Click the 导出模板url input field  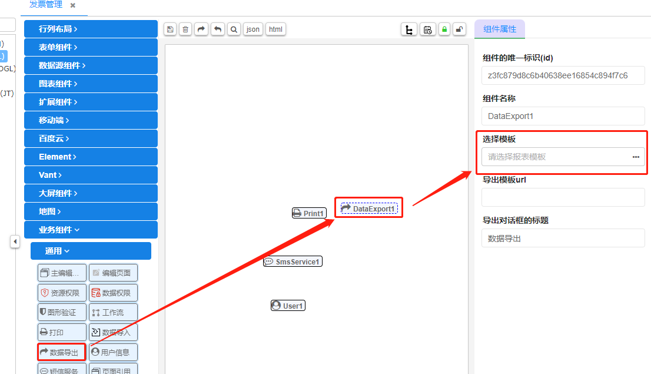563,197
